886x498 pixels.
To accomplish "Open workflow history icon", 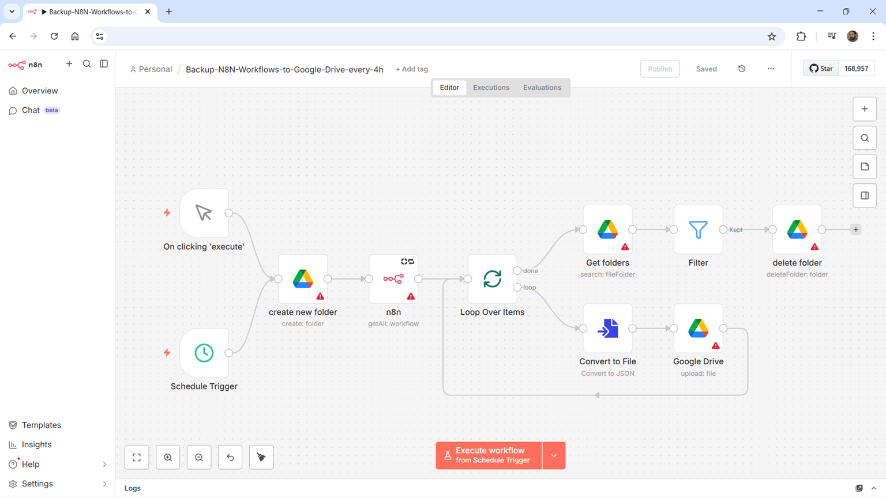I will [742, 69].
